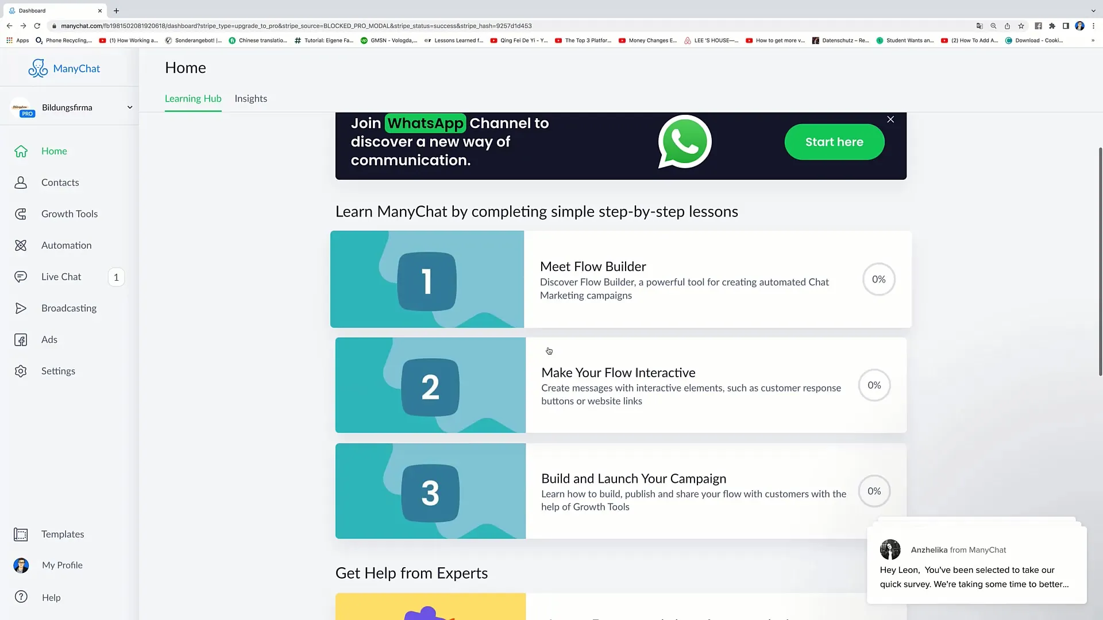Click the Help section link
1103x620 pixels.
point(51,597)
